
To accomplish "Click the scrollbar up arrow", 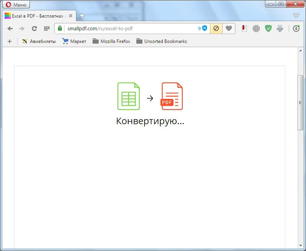I will pyautogui.click(x=301, y=51).
